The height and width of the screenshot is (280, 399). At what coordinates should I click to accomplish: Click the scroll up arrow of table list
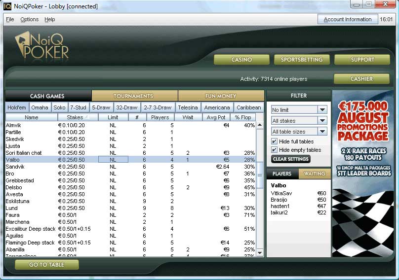tap(260, 125)
